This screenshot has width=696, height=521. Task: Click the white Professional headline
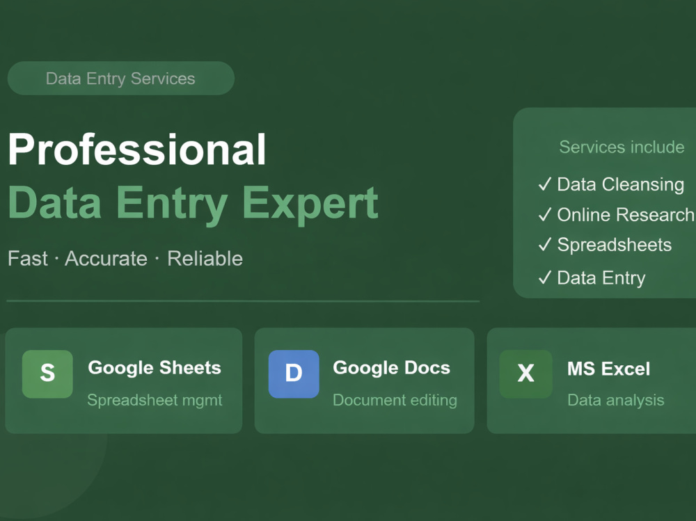click(137, 150)
